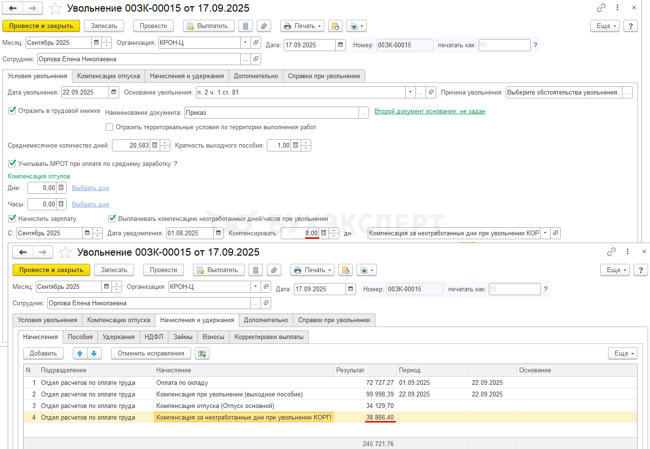
Task: Toggle Отразить в трудовой книжке checkbox
Action: [12, 110]
